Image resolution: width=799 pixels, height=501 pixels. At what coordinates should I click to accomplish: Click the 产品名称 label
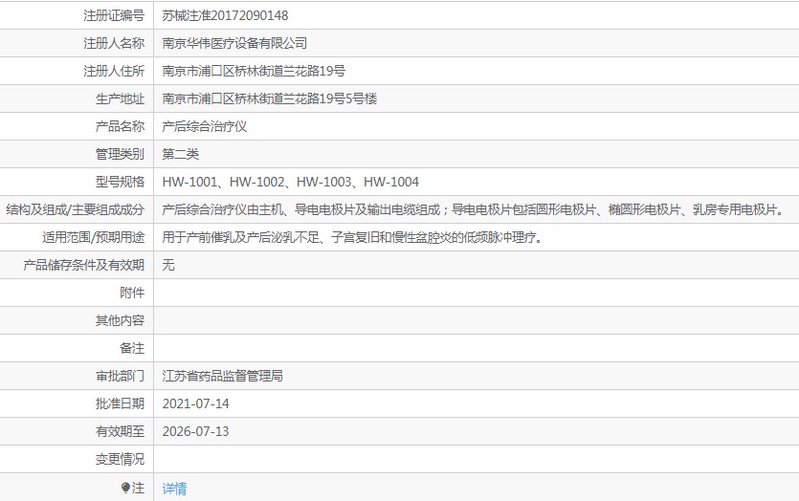[x=121, y=126]
